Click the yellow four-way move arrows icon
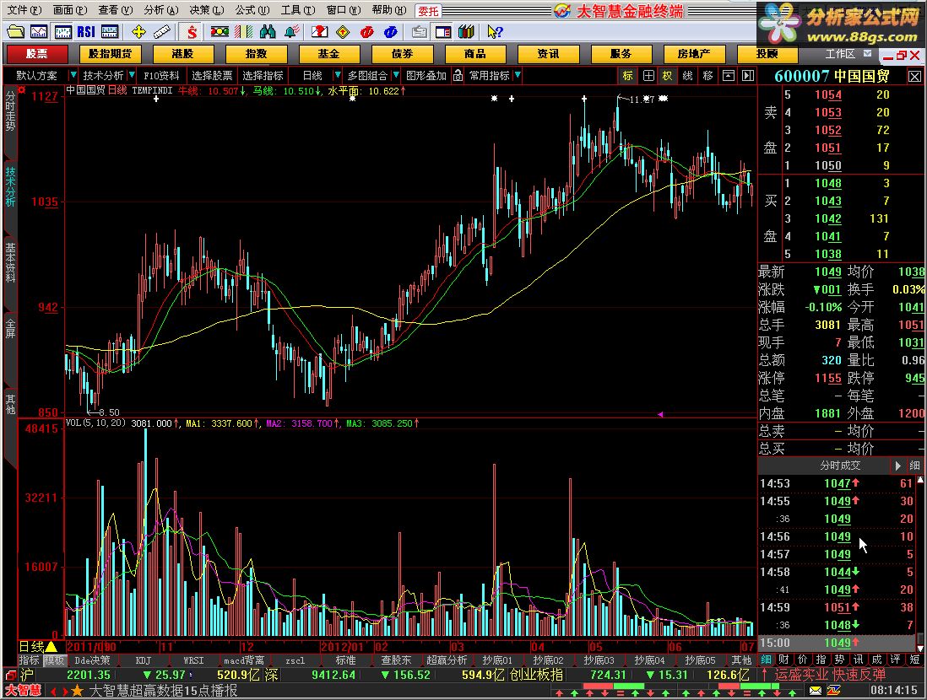927x700 pixels. pyautogui.click(x=139, y=32)
